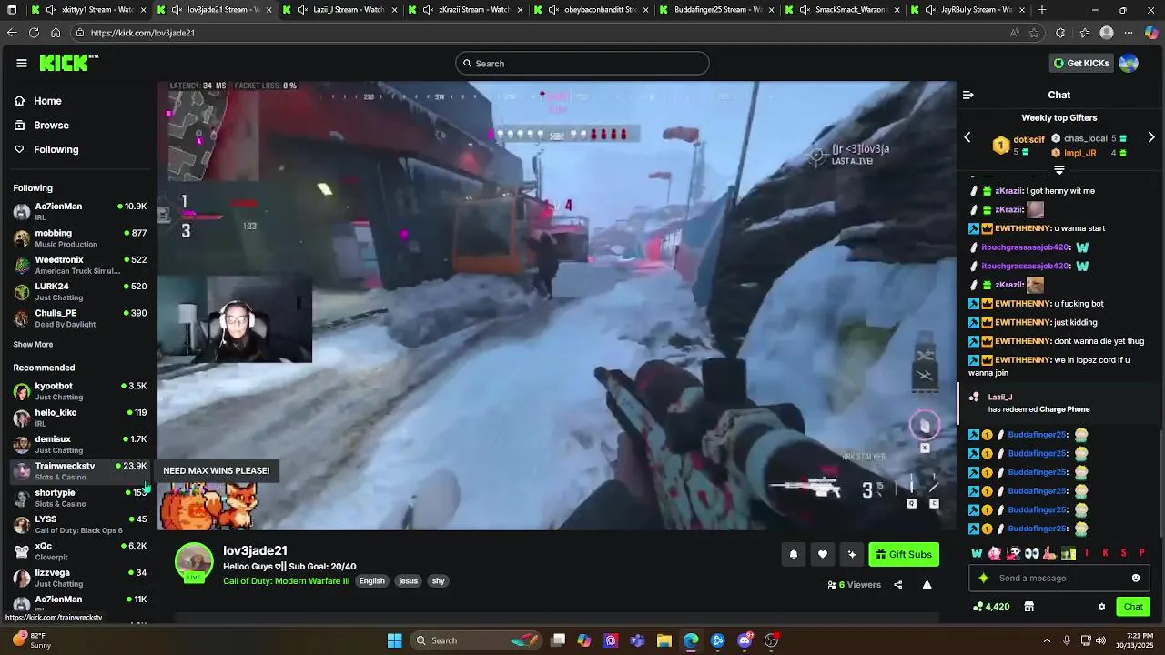
Task: Select the English tag
Action: (371, 581)
